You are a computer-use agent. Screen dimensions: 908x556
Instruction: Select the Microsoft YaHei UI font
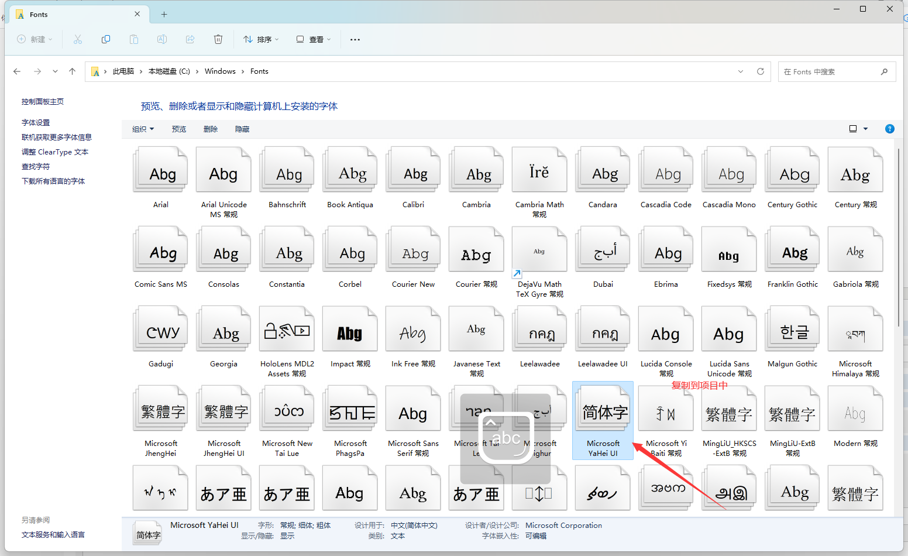click(603, 420)
